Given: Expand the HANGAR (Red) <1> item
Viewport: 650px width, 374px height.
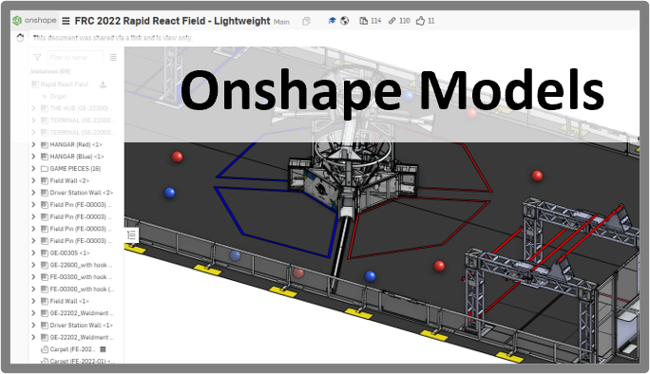Looking at the screenshot, I should coord(33,144).
